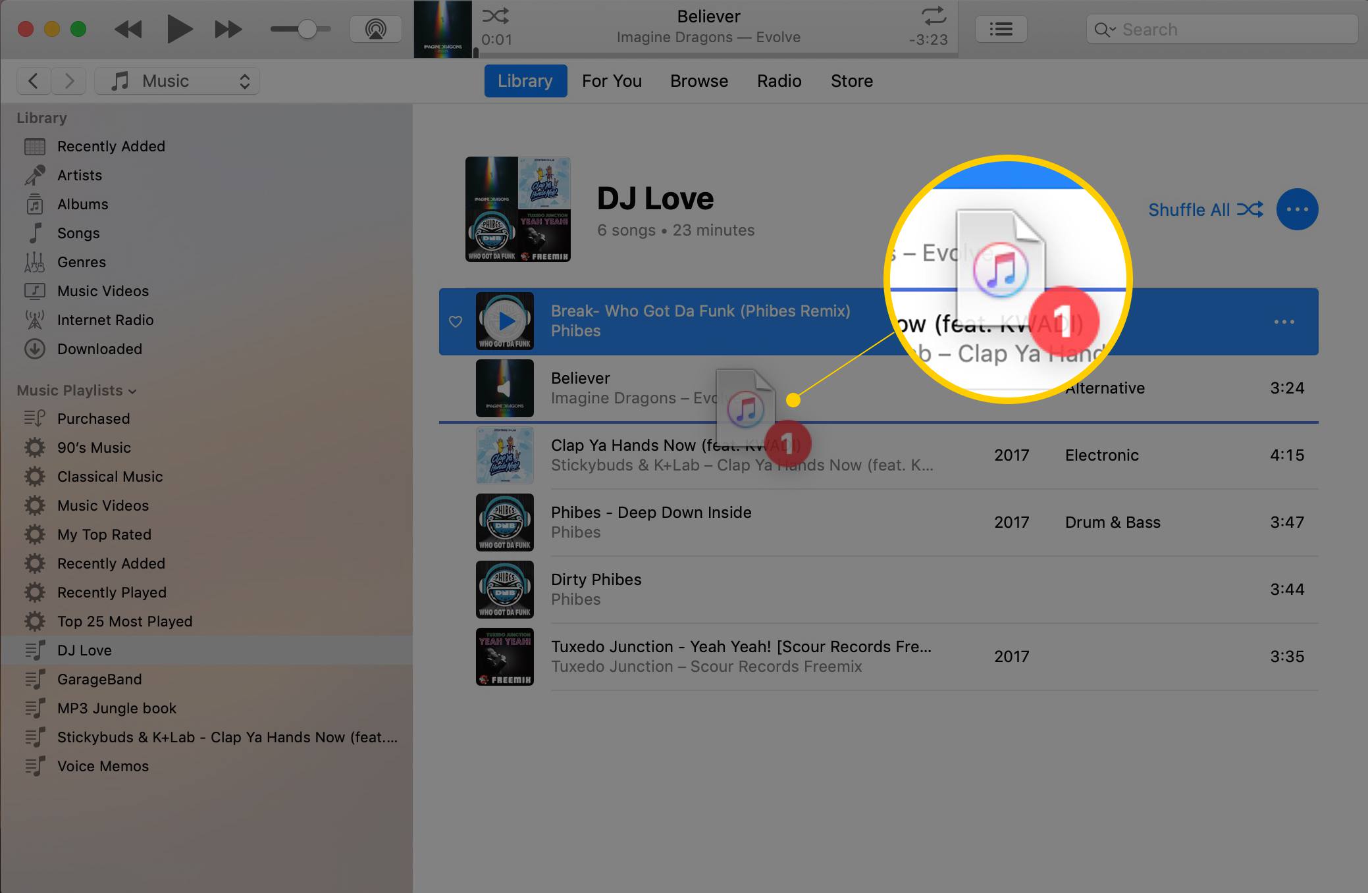Click the Songs sidebar item
The image size is (1368, 893).
(79, 232)
